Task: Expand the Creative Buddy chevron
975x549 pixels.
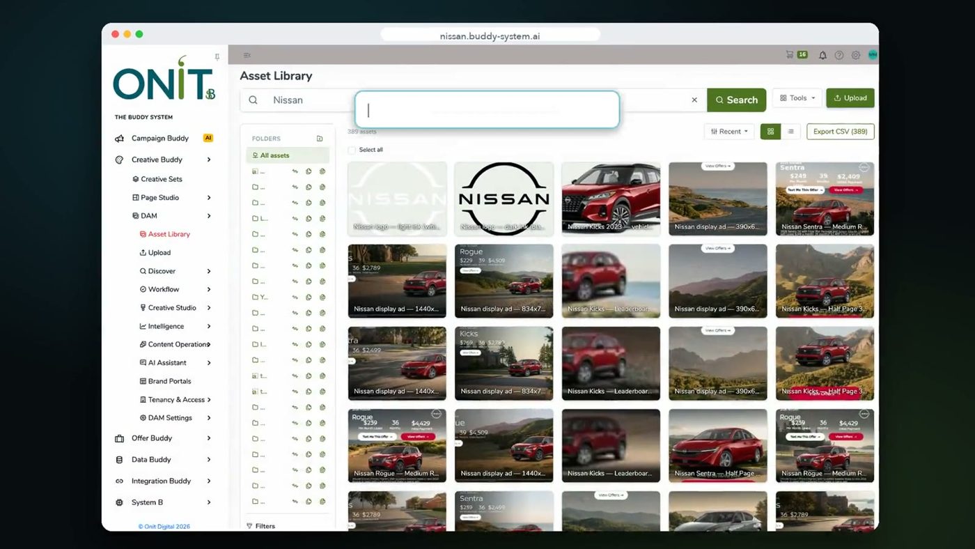Action: [209, 160]
